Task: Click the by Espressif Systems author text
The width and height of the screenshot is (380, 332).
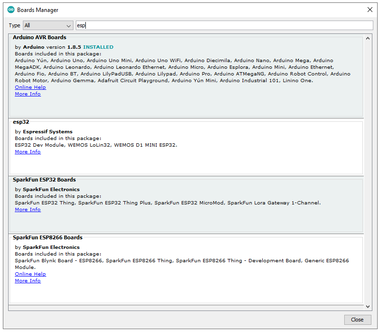Action: pyautogui.click(x=43, y=132)
